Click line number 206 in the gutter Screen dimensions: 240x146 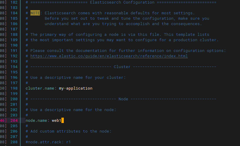coord(14,131)
